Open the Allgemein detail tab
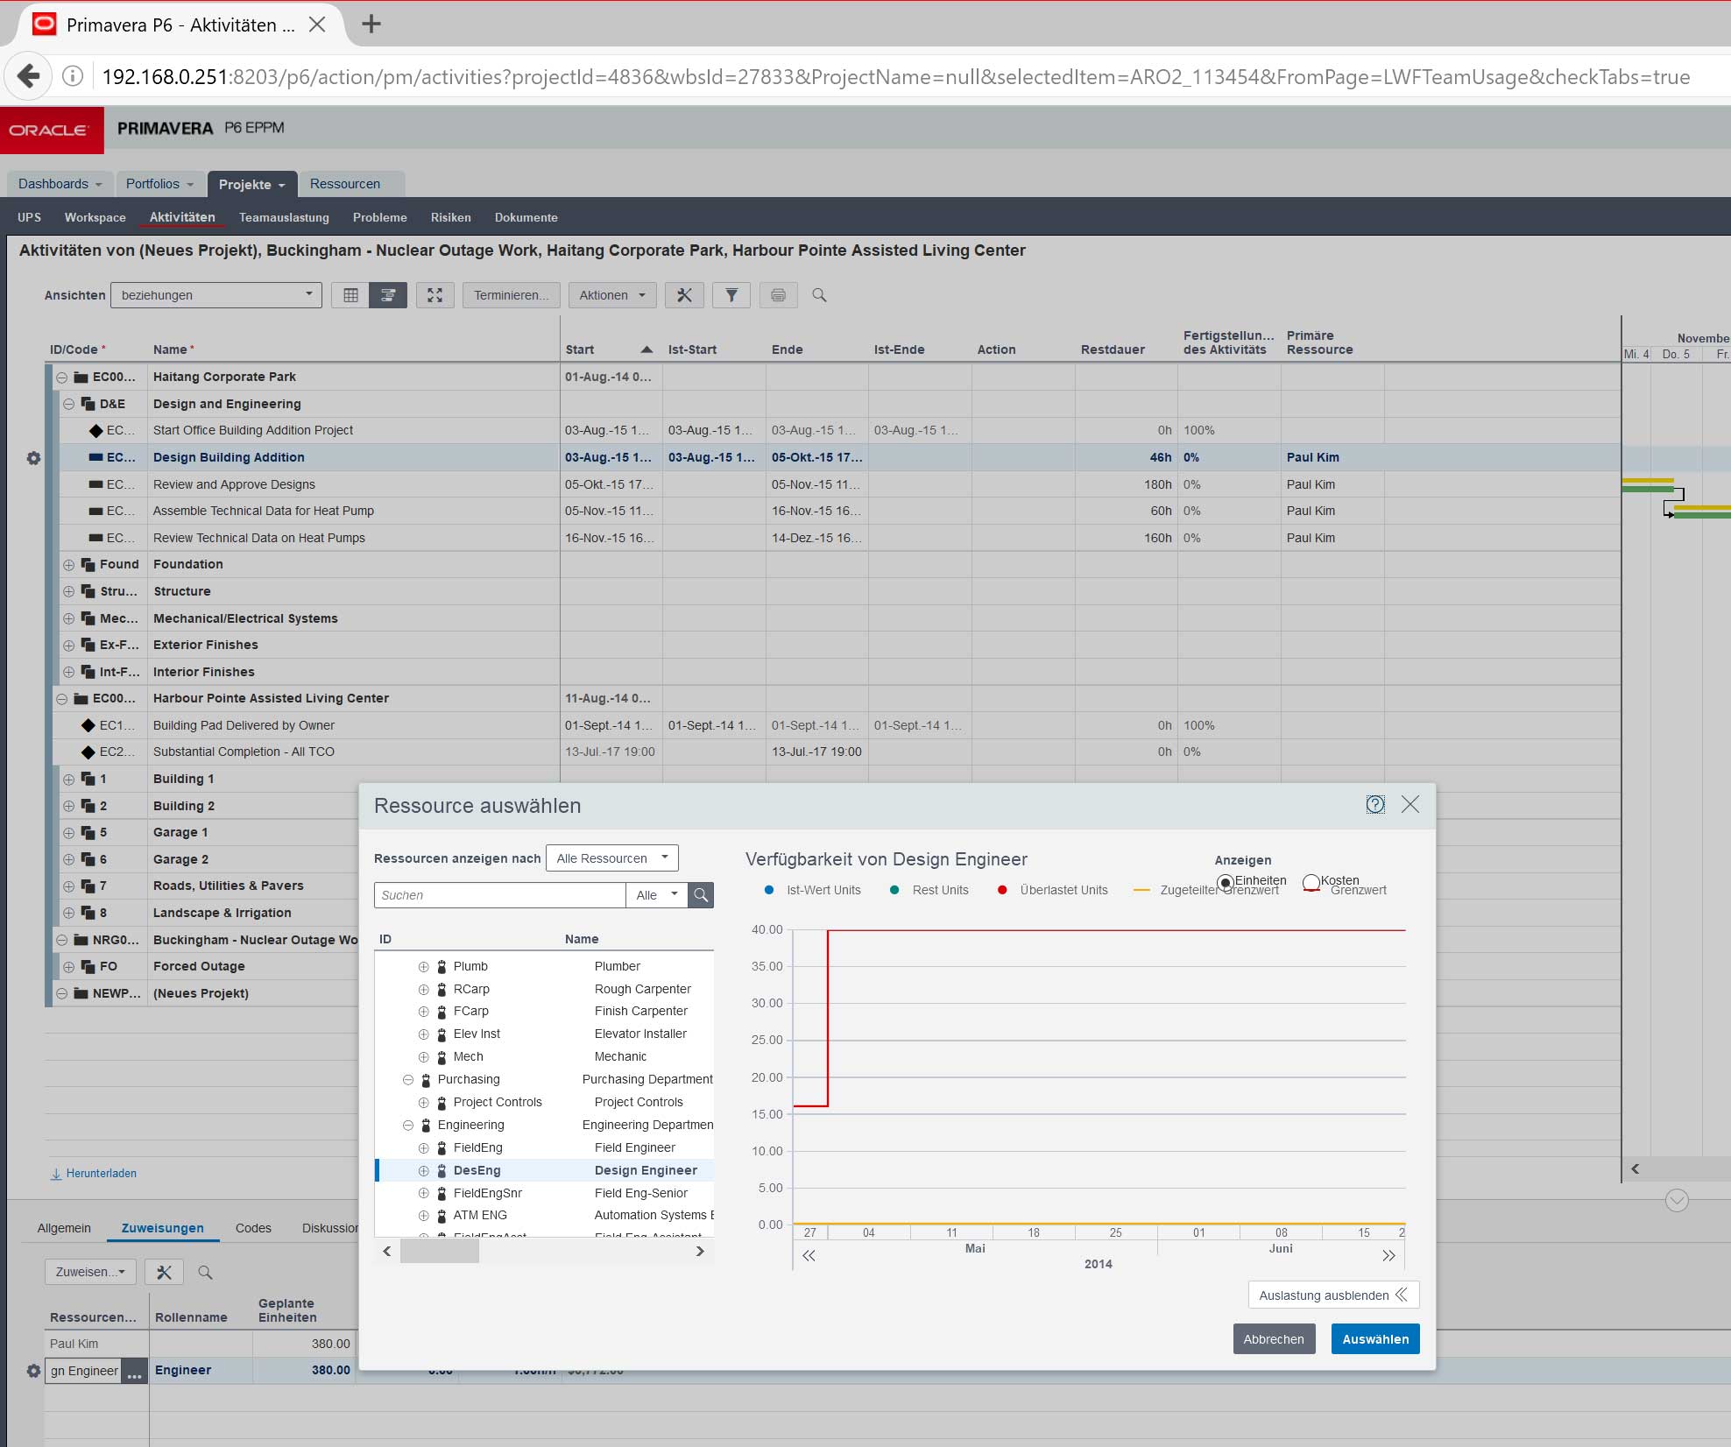The image size is (1731, 1447). point(64,1228)
